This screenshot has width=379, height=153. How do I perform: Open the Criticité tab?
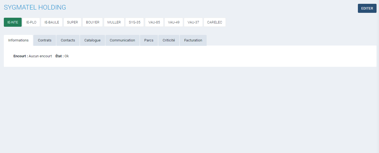169,40
